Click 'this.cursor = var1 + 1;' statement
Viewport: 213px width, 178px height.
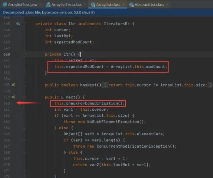click(100, 158)
